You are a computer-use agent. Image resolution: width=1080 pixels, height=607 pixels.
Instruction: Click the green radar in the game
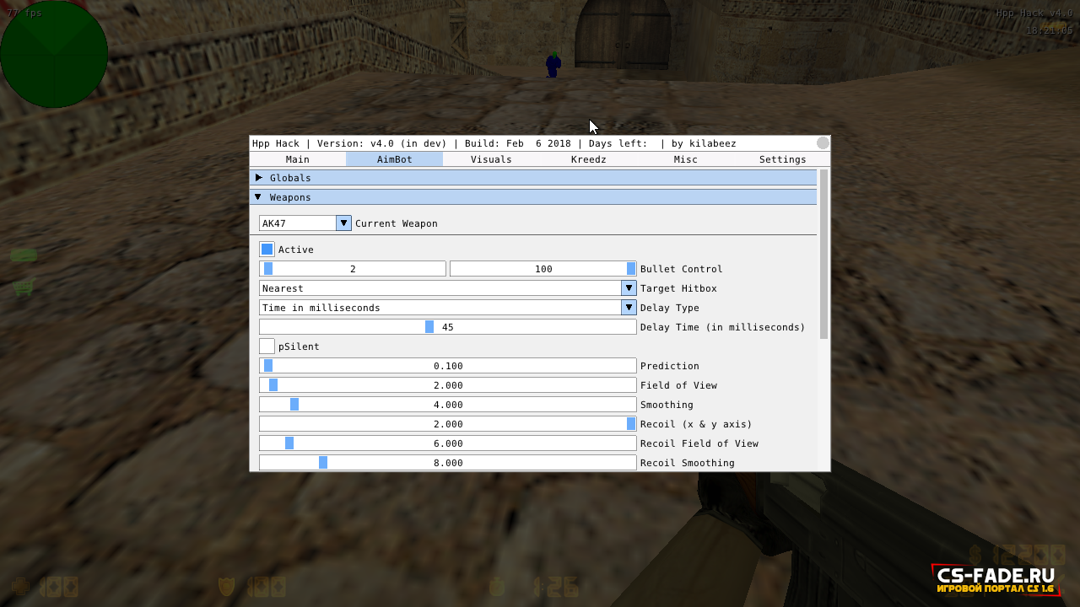(x=54, y=54)
